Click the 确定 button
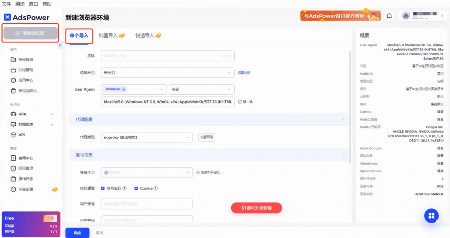 [x=77, y=233]
